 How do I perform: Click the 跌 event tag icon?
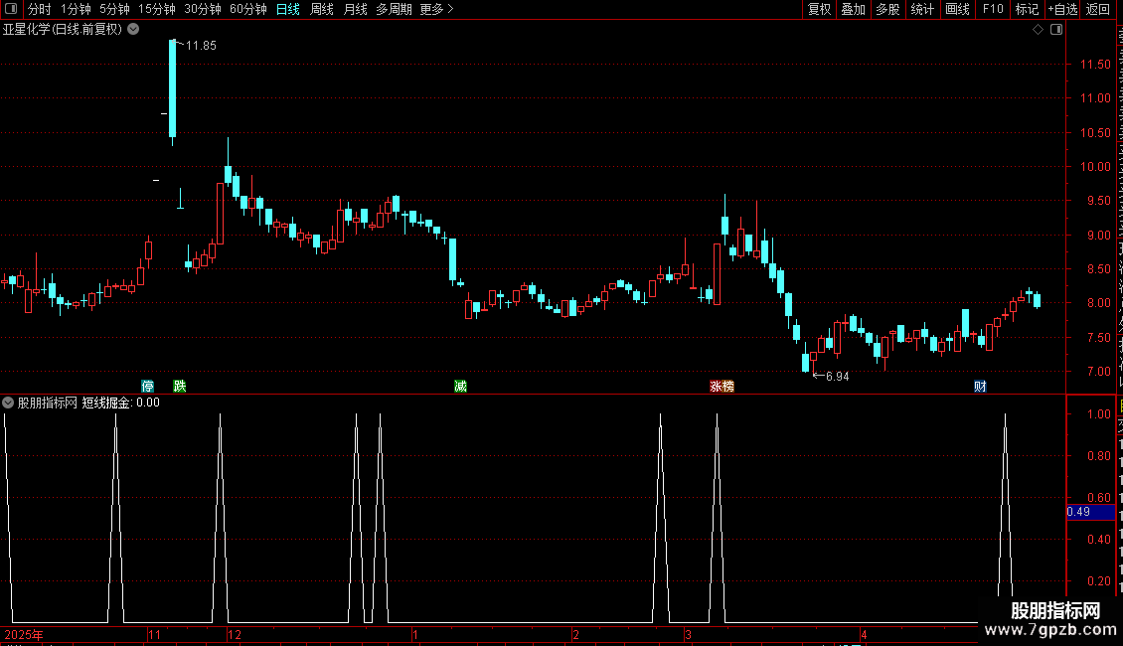(x=180, y=386)
